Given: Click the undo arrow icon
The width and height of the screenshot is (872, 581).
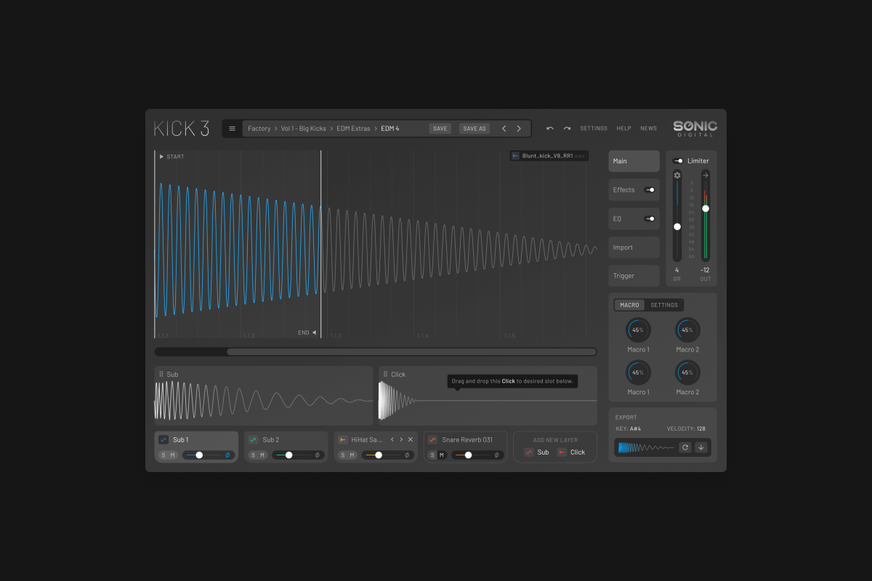Looking at the screenshot, I should (549, 129).
